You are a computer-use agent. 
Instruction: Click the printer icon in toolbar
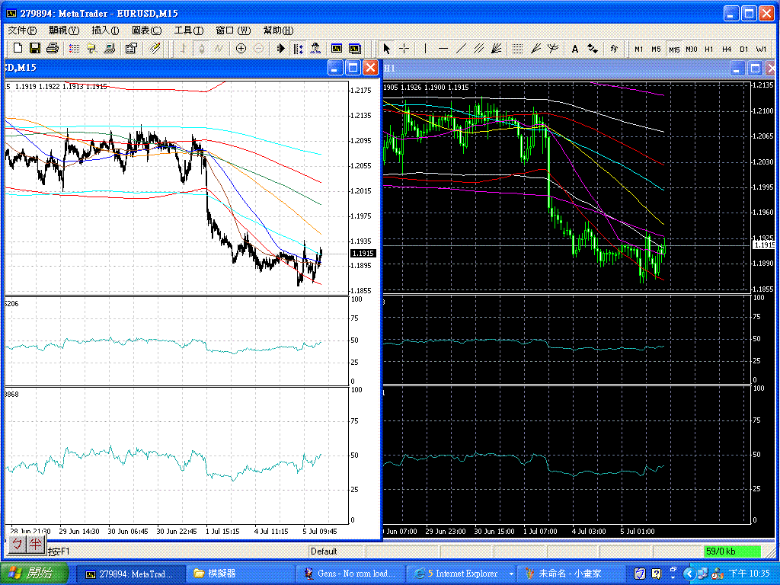coord(53,48)
